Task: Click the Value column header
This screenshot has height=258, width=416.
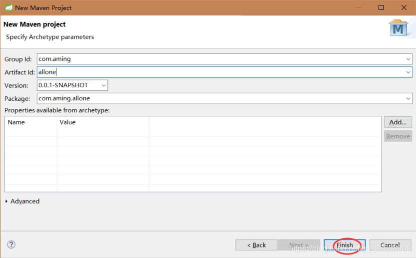Action: (x=103, y=122)
